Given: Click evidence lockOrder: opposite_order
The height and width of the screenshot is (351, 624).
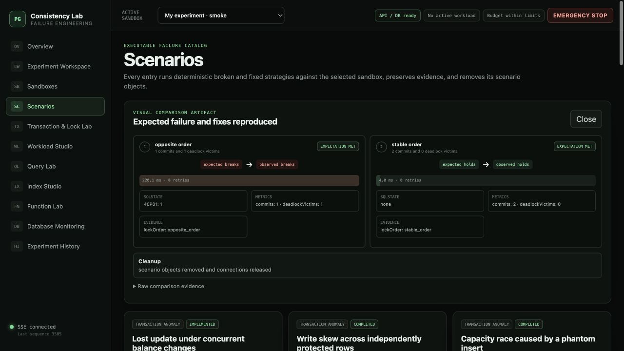Looking at the screenshot, I should (x=193, y=227).
